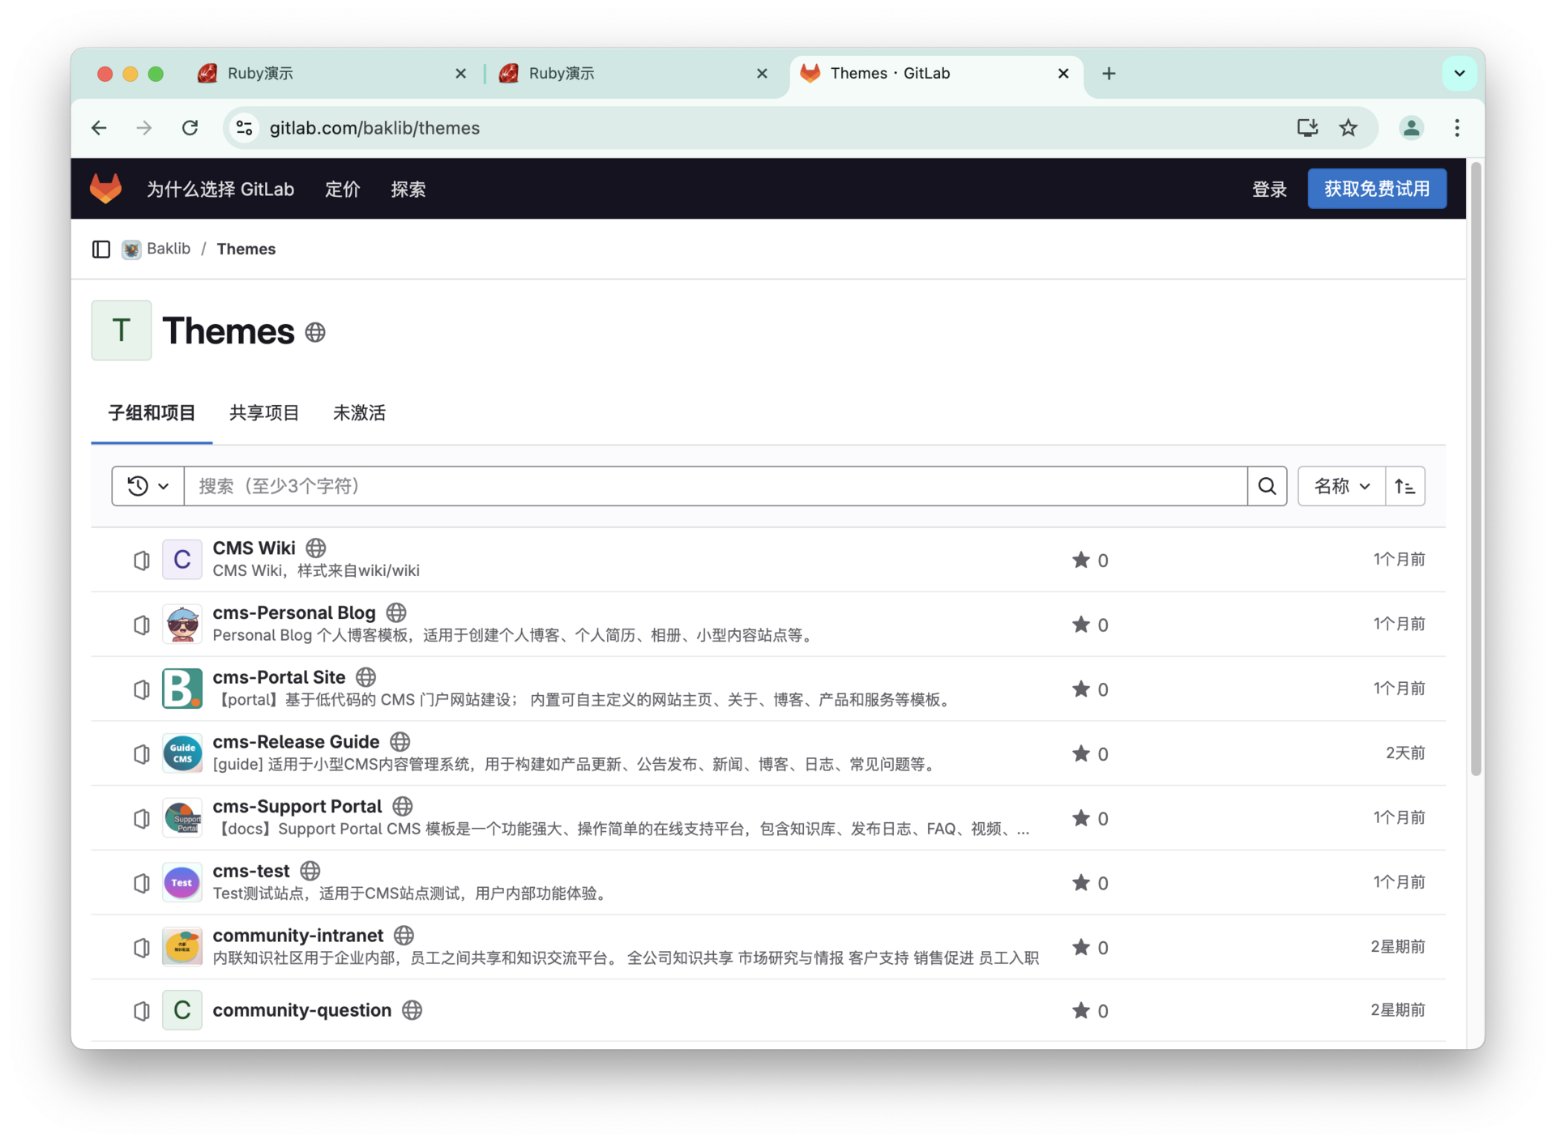The height and width of the screenshot is (1143, 1556).
Task: Click the star icon on cms-test row
Action: tap(1080, 882)
